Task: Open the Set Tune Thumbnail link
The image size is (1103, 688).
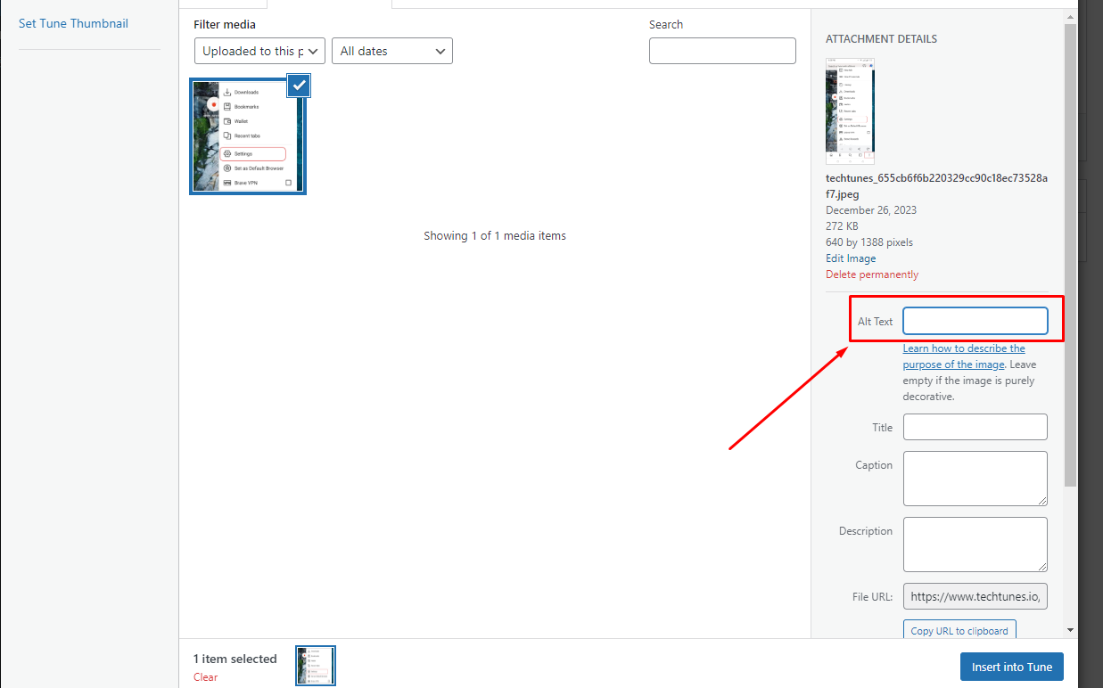Action: (73, 23)
